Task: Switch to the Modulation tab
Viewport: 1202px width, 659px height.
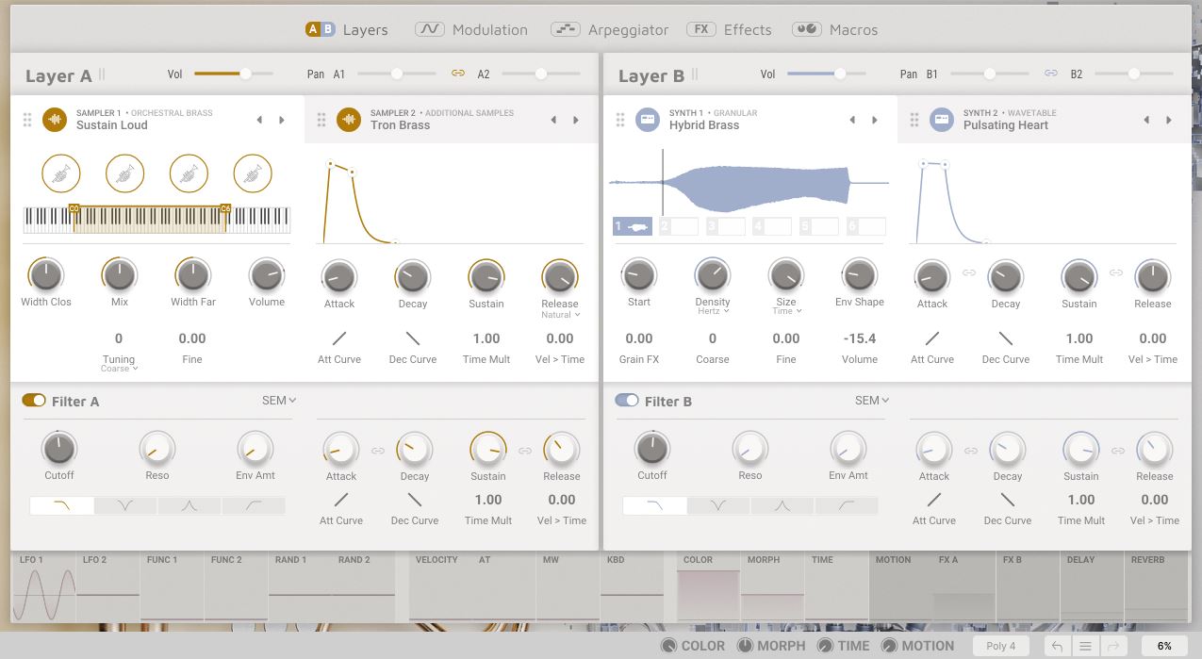Action: (x=471, y=29)
